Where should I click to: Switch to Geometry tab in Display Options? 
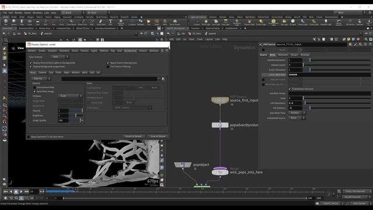click(x=64, y=51)
